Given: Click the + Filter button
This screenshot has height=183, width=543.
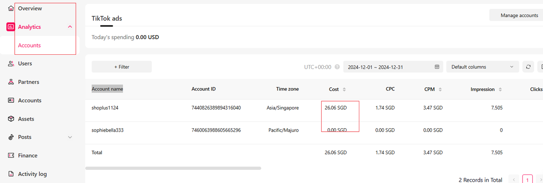Looking at the screenshot, I should [x=122, y=67].
